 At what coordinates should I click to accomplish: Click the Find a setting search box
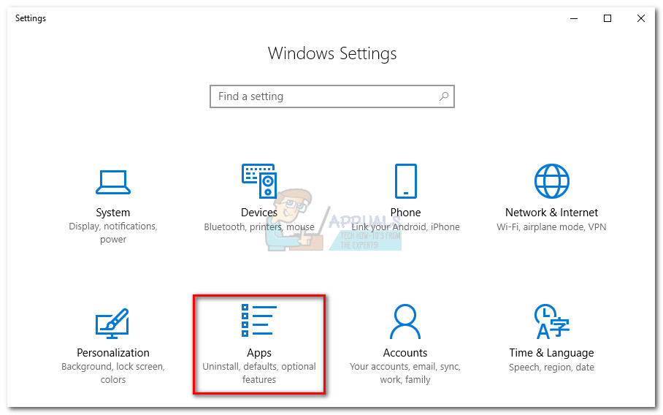coord(332,96)
